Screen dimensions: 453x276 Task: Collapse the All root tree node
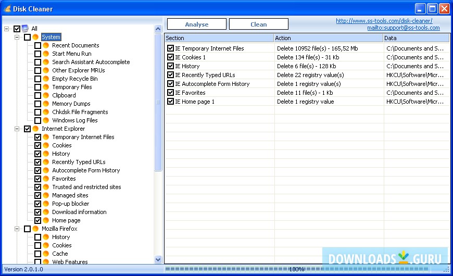click(x=7, y=29)
